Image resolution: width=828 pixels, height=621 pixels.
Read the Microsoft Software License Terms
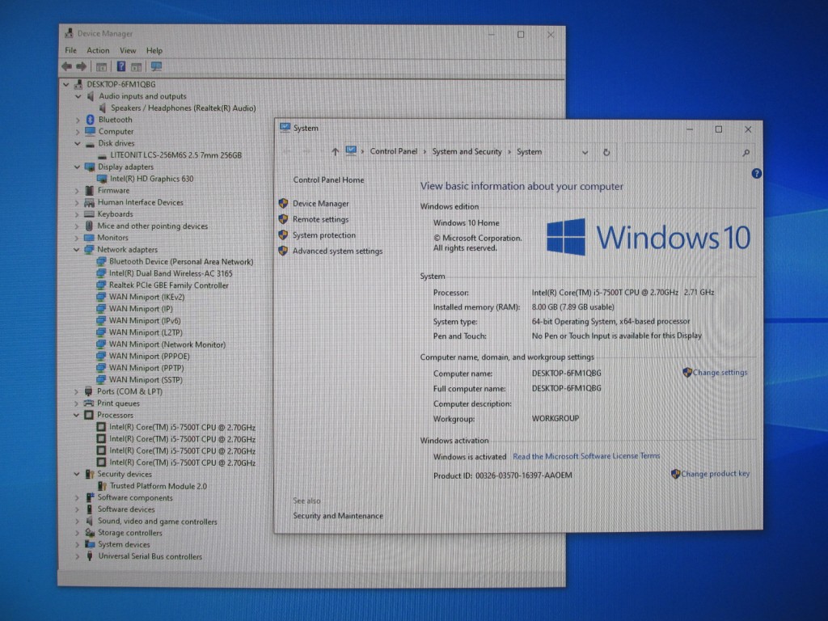[x=586, y=456]
